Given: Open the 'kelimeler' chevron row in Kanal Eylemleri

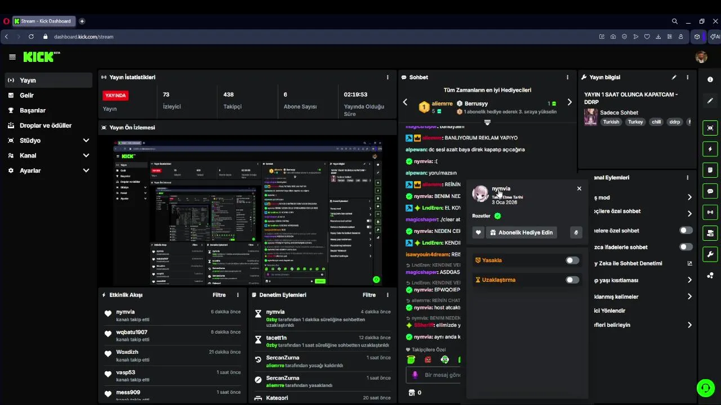Looking at the screenshot, I should pos(689,296).
